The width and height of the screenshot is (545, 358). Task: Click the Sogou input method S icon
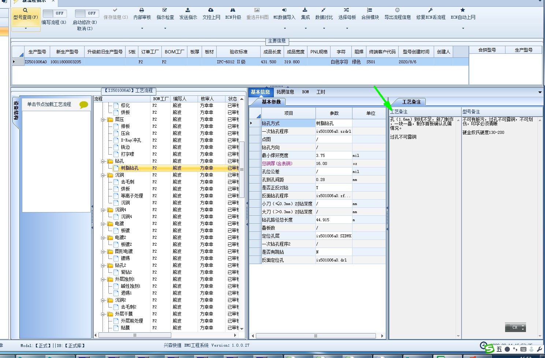[489, 349]
